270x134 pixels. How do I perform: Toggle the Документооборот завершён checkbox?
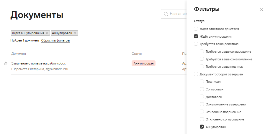pyautogui.click(x=196, y=74)
